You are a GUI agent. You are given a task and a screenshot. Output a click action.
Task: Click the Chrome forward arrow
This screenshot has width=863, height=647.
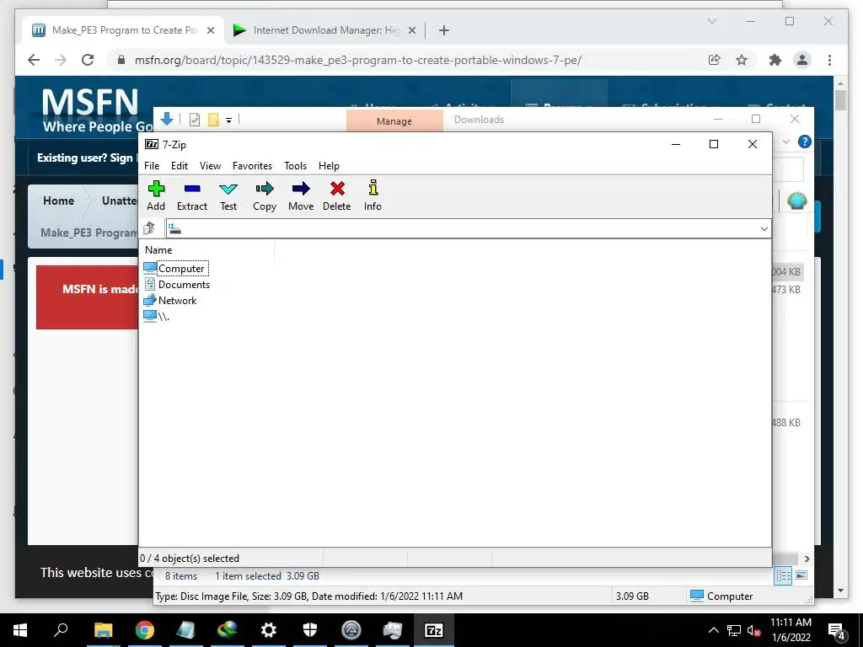tap(61, 60)
